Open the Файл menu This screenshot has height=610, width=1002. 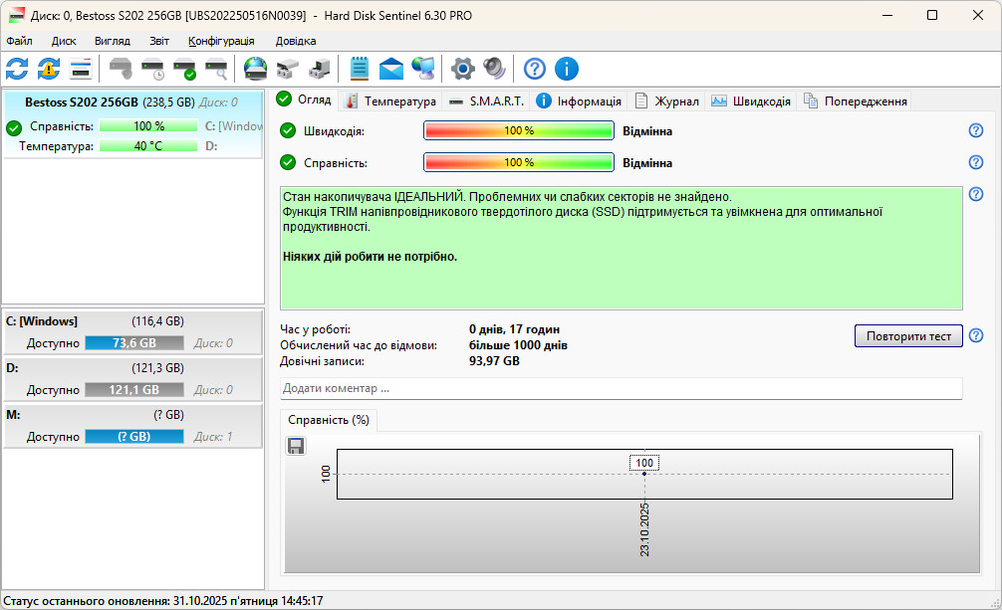(x=20, y=41)
